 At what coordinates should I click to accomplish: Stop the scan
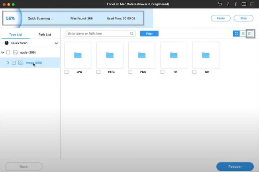[x=243, y=18]
